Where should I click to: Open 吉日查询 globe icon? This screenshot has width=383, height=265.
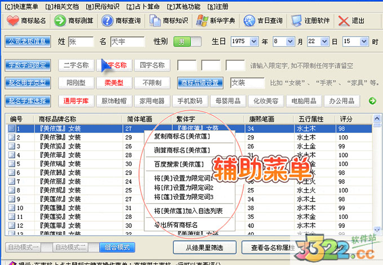(x=249, y=21)
